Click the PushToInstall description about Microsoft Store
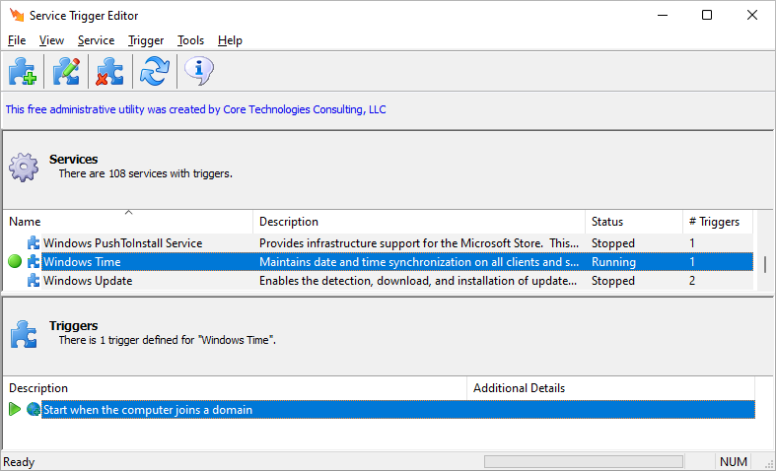The width and height of the screenshot is (776, 471). pyautogui.click(x=419, y=243)
